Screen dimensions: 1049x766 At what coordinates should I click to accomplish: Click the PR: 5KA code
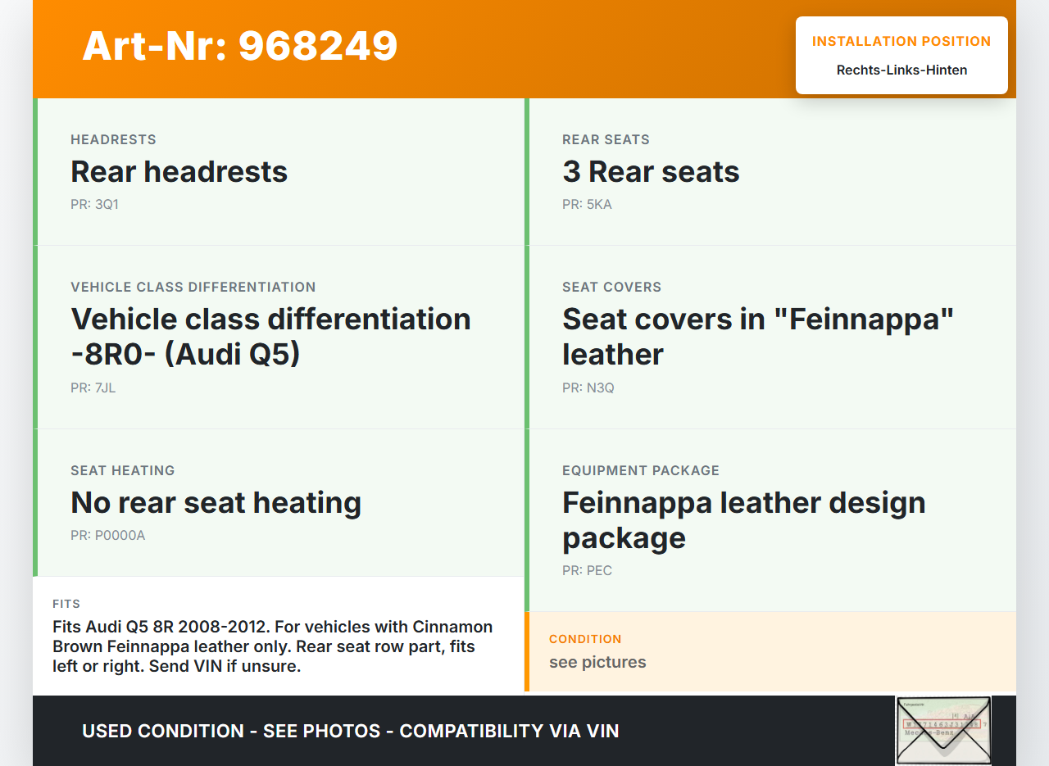tap(587, 204)
